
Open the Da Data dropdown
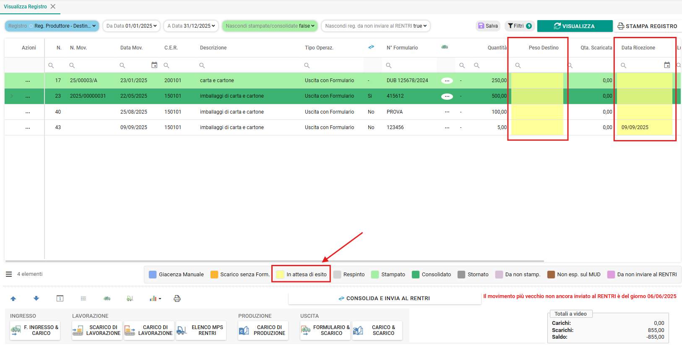131,26
